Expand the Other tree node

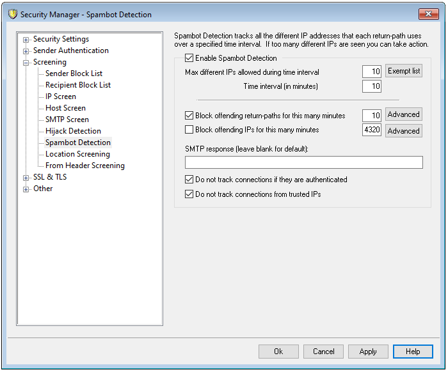point(26,189)
